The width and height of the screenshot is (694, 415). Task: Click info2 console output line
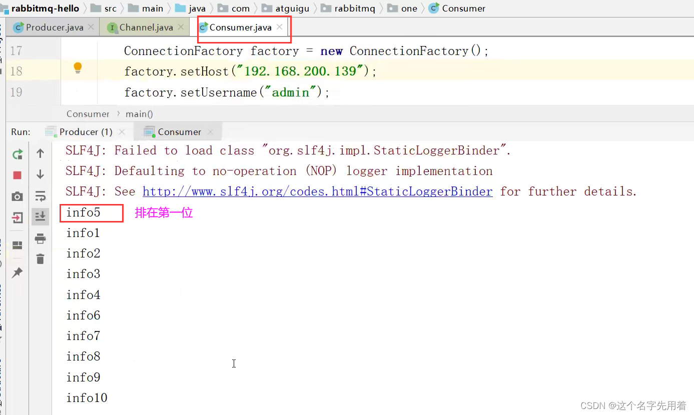(x=84, y=253)
